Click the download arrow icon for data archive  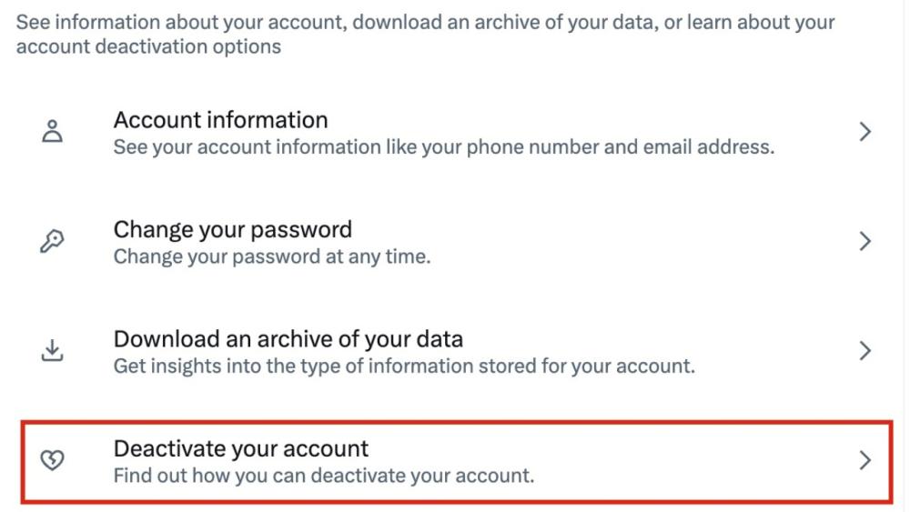tap(53, 350)
